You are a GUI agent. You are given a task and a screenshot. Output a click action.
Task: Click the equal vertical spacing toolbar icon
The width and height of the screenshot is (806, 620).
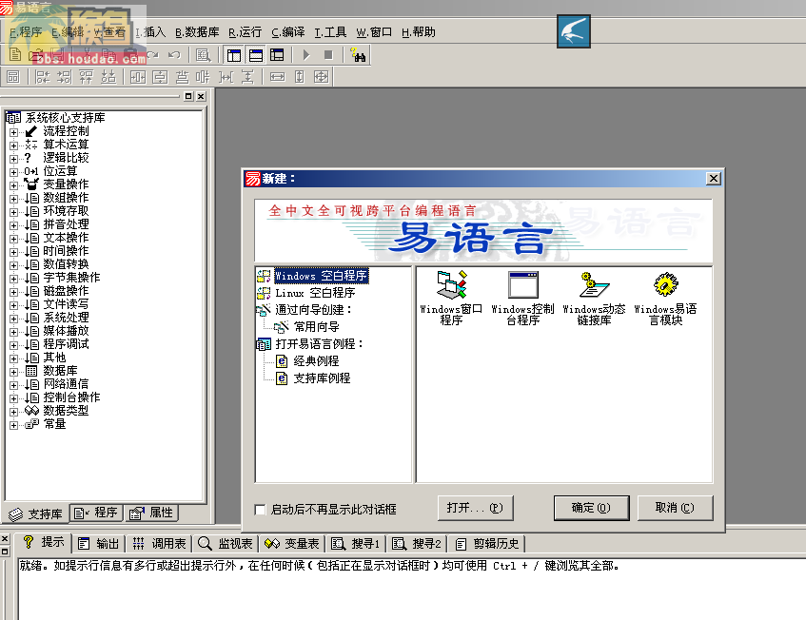click(x=247, y=77)
